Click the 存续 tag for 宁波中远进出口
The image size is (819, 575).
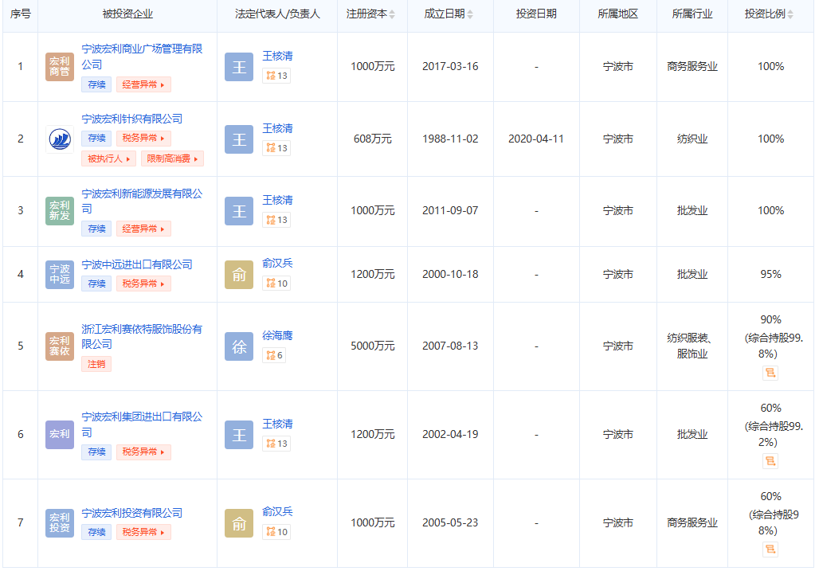pyautogui.click(x=96, y=284)
